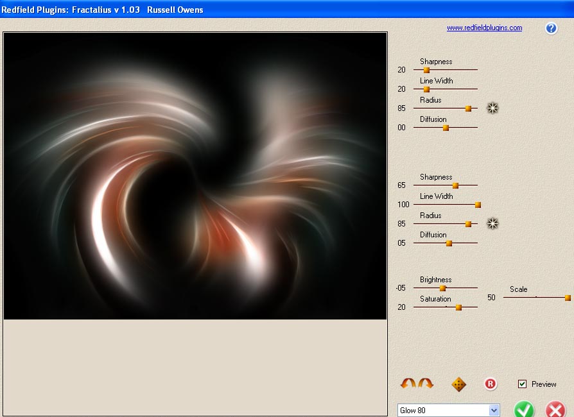The height and width of the screenshot is (417, 574).
Task: Apply the effect with the green checkmark
Action: (x=524, y=409)
